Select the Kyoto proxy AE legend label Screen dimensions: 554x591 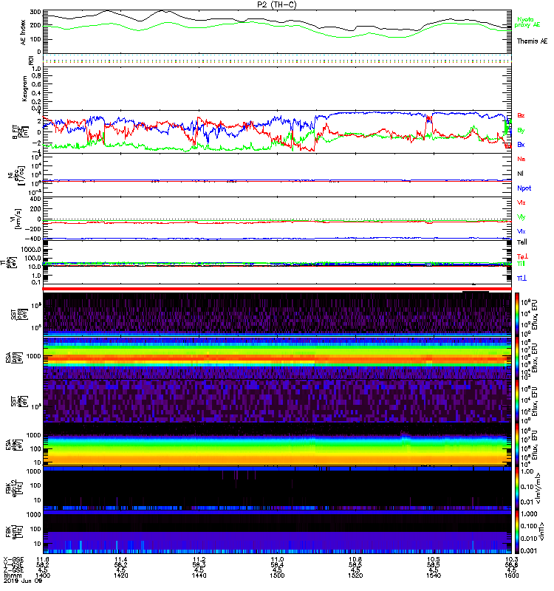click(527, 22)
